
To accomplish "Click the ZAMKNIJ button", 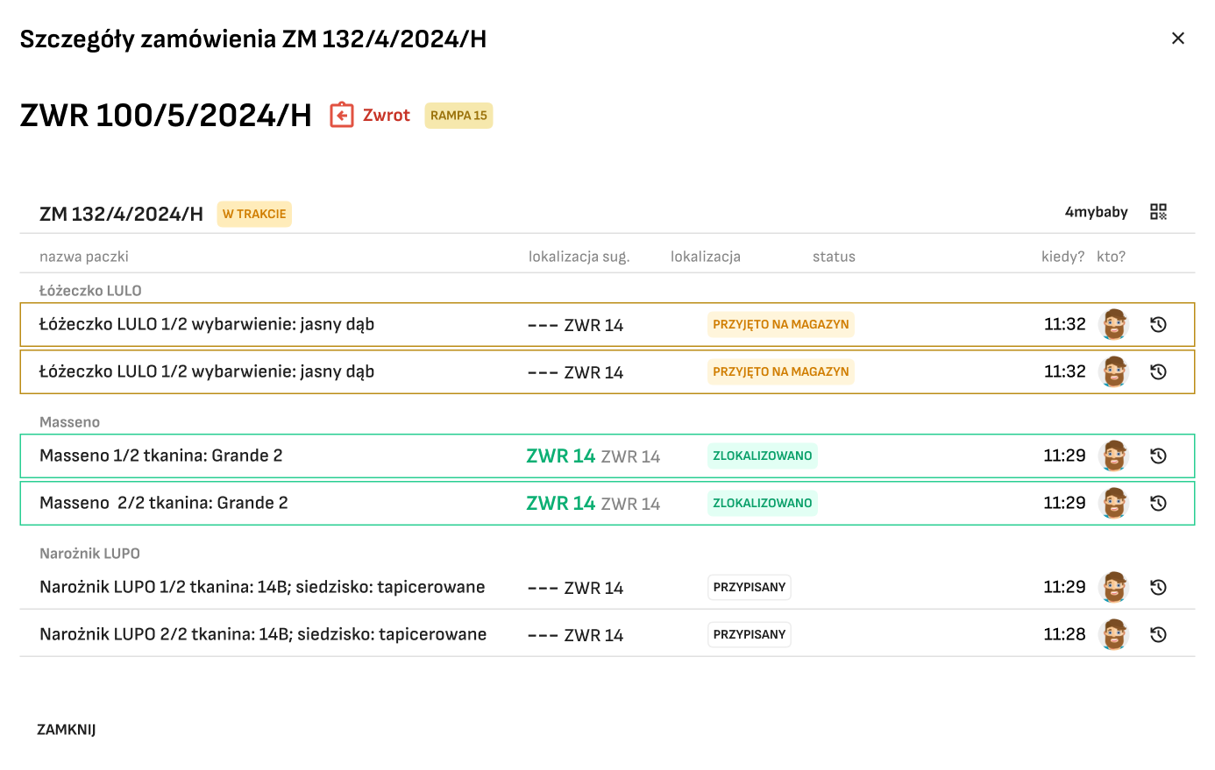I will (x=67, y=730).
